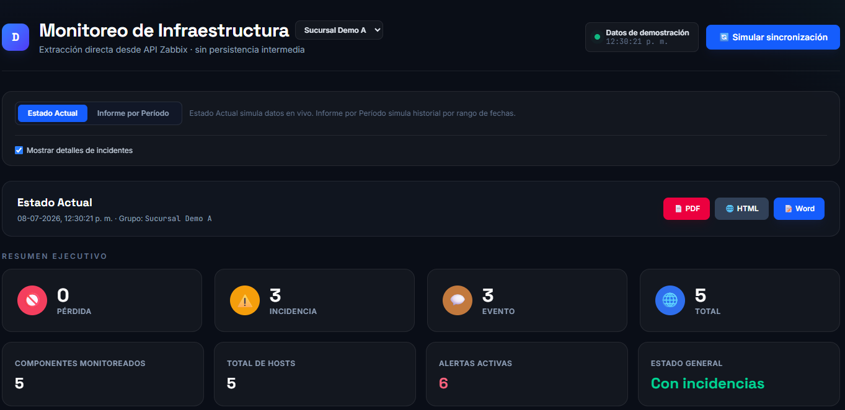Export report with the HTML button
The height and width of the screenshot is (410, 845).
[x=741, y=209]
